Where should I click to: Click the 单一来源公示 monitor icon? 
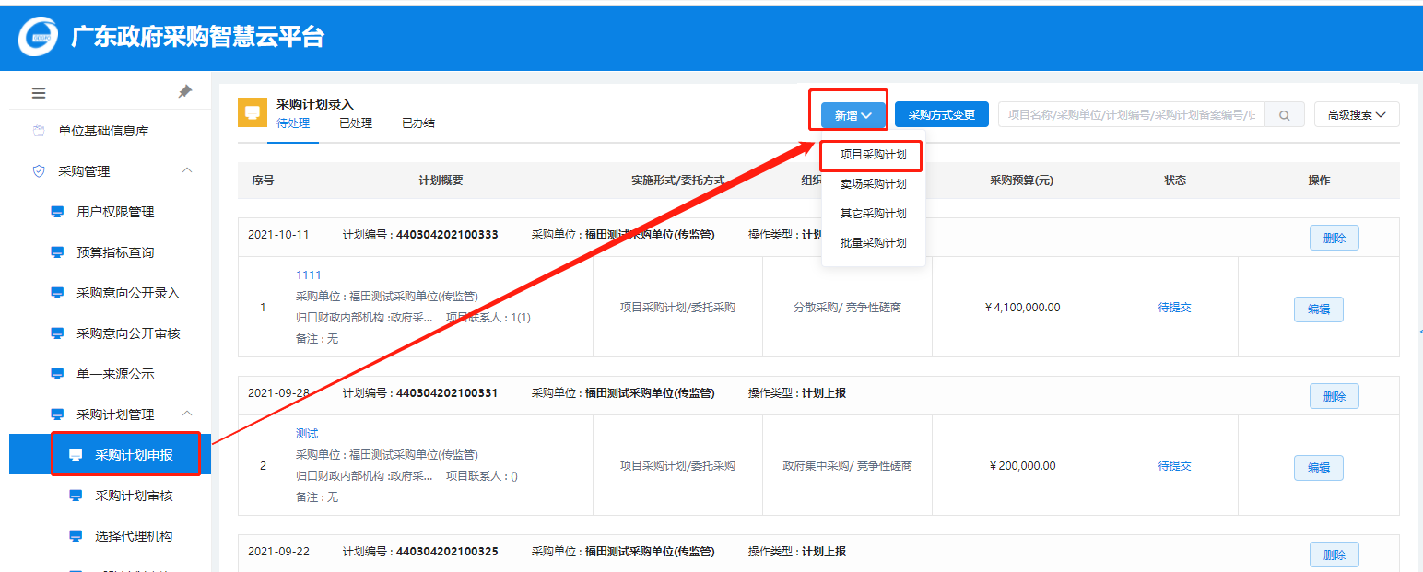(57, 374)
